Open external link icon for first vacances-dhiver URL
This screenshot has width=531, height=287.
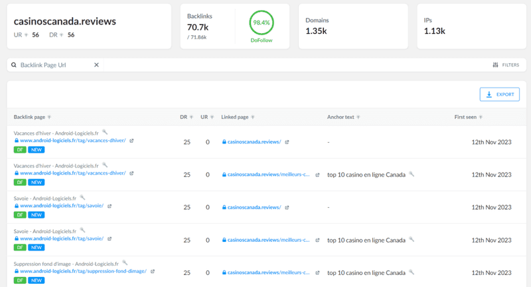(131, 141)
